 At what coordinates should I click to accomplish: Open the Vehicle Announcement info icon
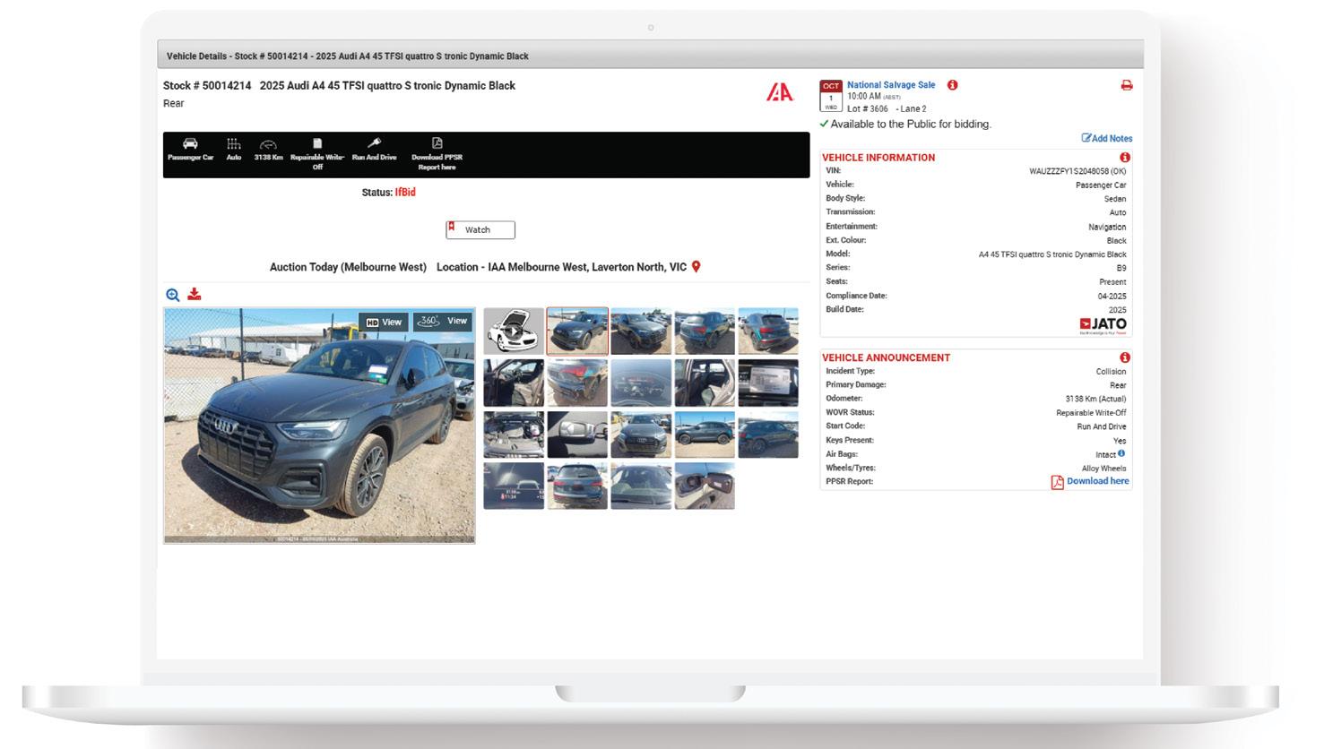(x=1125, y=357)
